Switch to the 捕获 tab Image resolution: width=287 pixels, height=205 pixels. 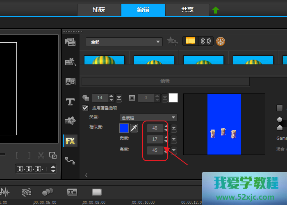tap(99, 10)
